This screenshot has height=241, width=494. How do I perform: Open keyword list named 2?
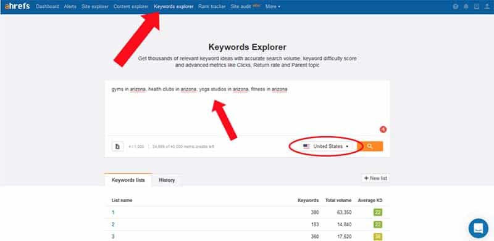(x=113, y=224)
